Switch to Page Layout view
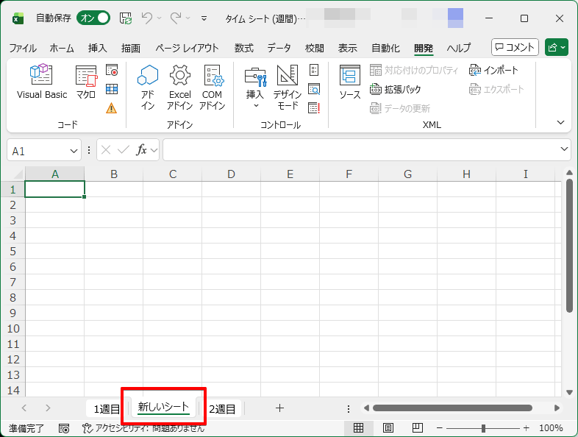The image size is (578, 437). click(388, 427)
